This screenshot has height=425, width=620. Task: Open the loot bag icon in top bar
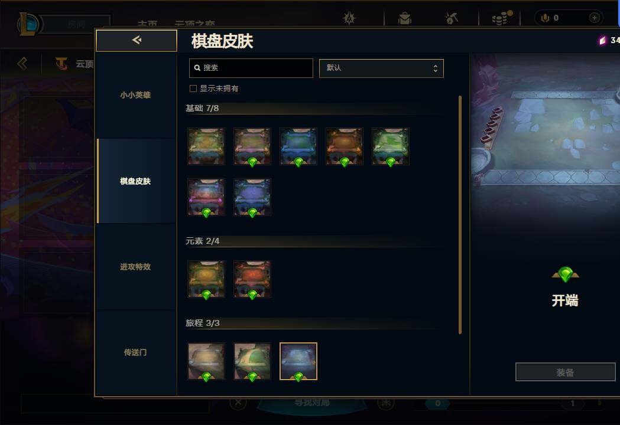(x=404, y=18)
